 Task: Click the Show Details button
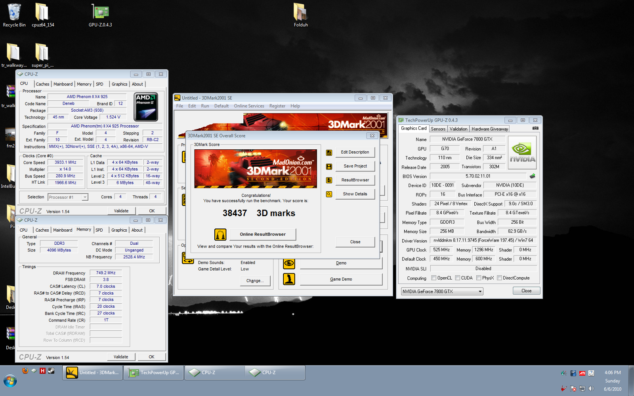click(355, 194)
